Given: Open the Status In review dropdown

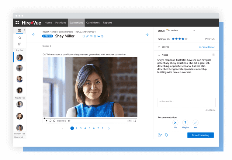Looking at the screenshot, I should (181, 30).
